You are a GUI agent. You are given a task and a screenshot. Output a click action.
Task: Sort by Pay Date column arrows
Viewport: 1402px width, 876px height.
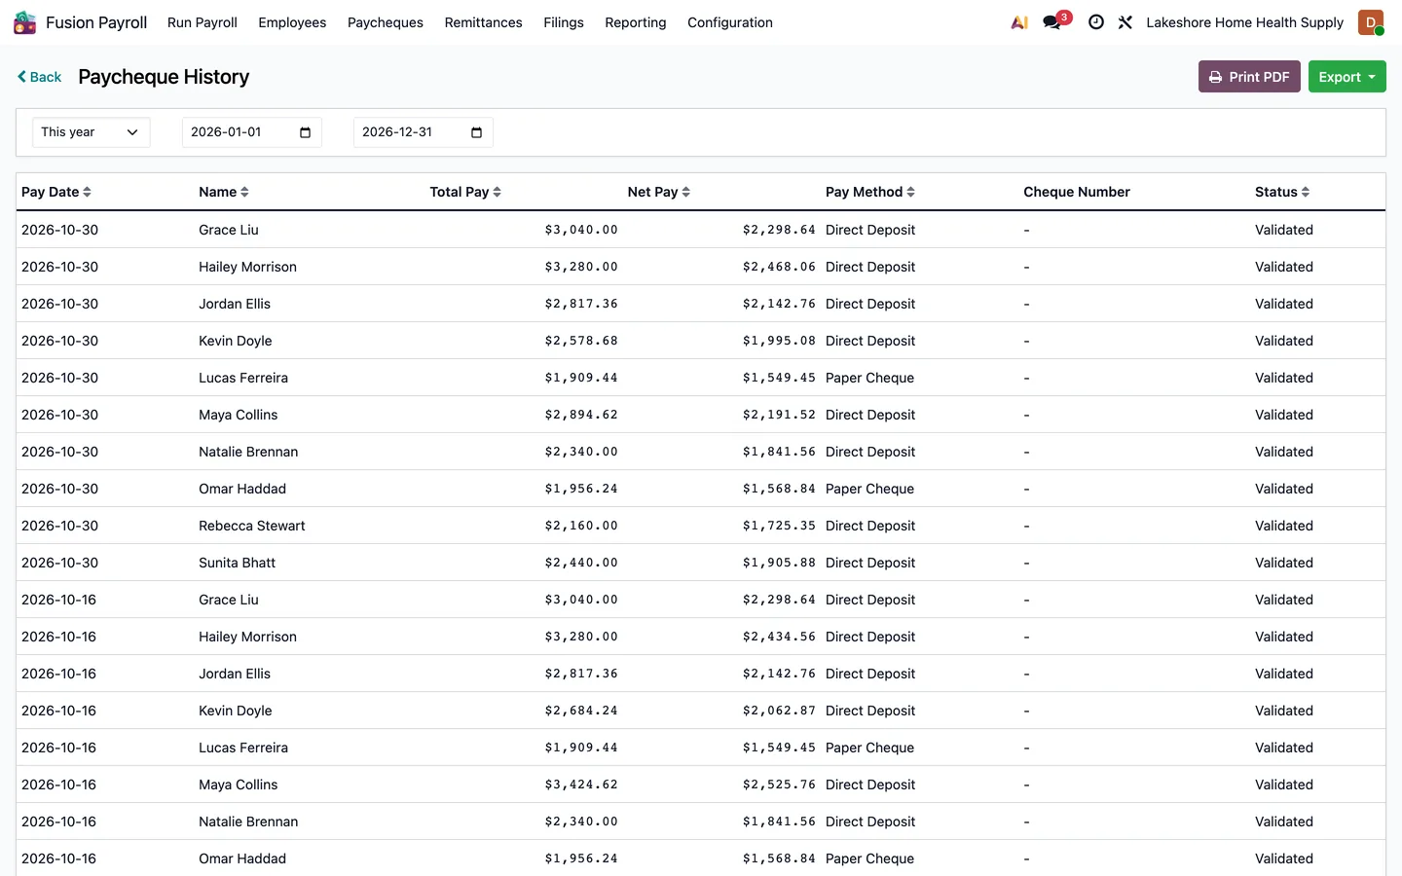point(87,192)
